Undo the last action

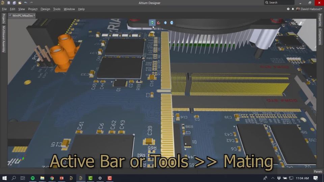(x=26, y=3)
